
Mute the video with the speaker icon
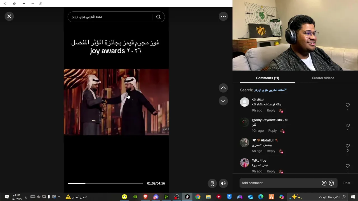(223, 183)
